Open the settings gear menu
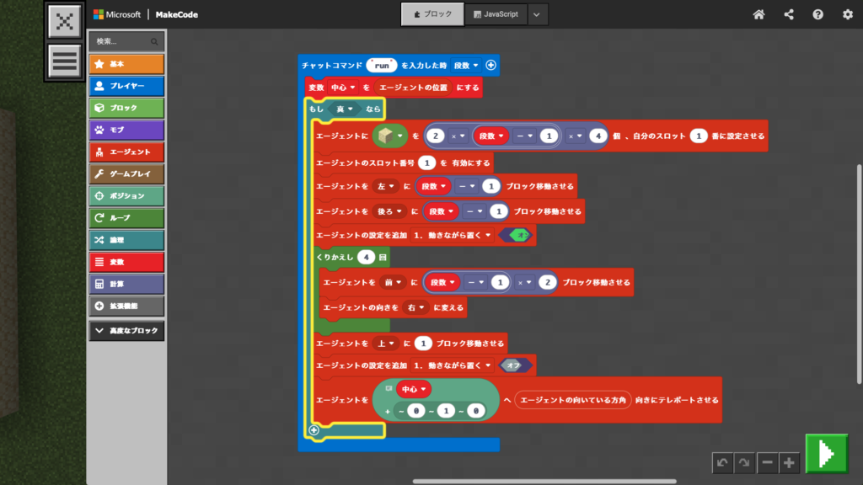863x485 pixels. point(847,14)
